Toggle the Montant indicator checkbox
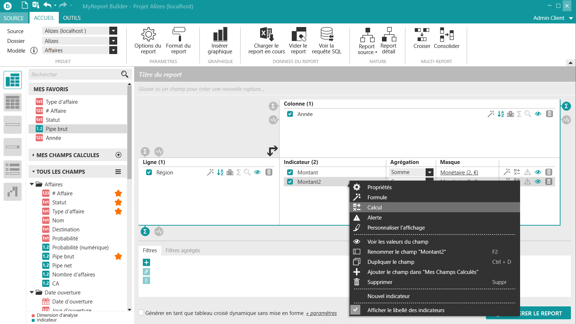Image resolution: width=576 pixels, height=324 pixels. (290, 172)
